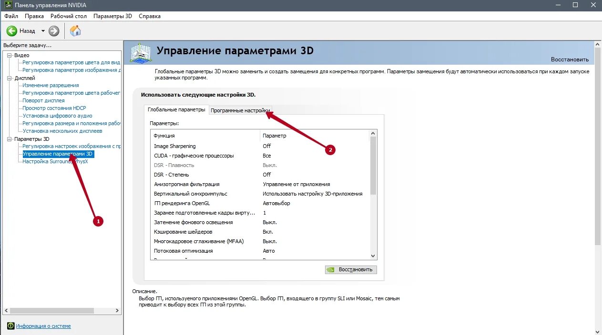
Task: Open Информация о системе link
Action: click(43, 326)
